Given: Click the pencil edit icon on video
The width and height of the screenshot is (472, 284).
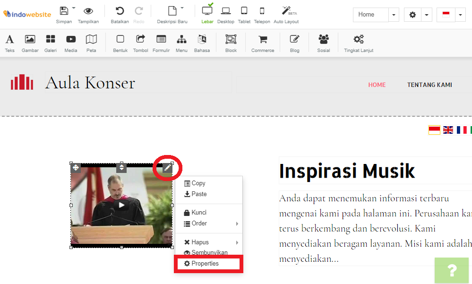Looking at the screenshot, I should click(167, 168).
